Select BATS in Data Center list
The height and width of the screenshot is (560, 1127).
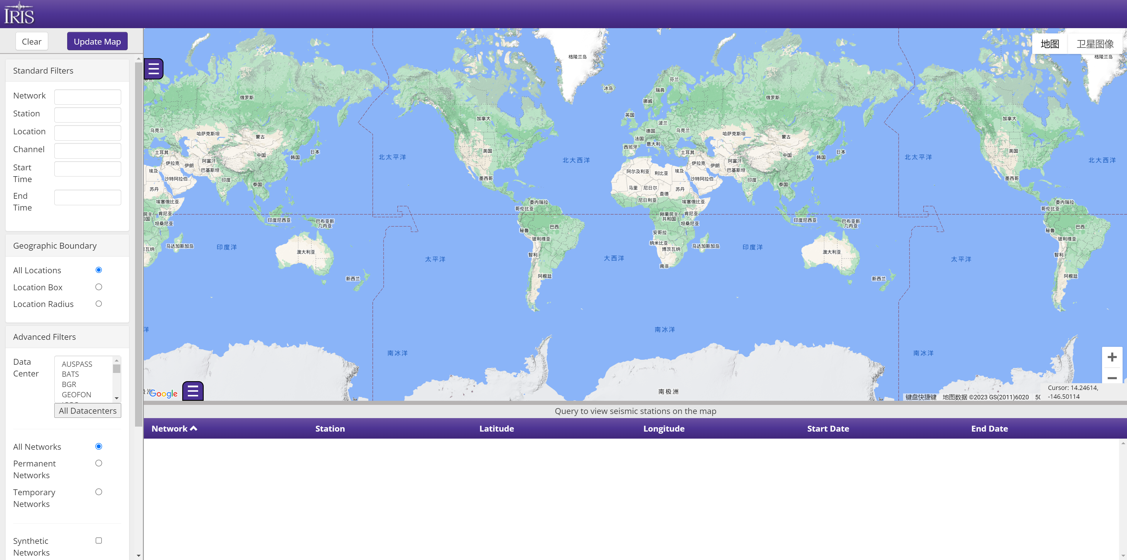(70, 374)
